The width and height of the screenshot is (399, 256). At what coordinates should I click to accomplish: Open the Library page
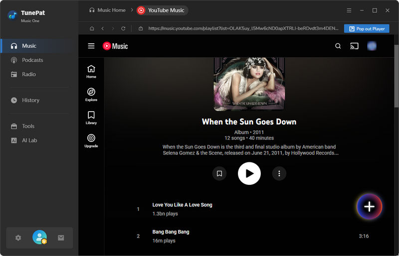(x=91, y=118)
